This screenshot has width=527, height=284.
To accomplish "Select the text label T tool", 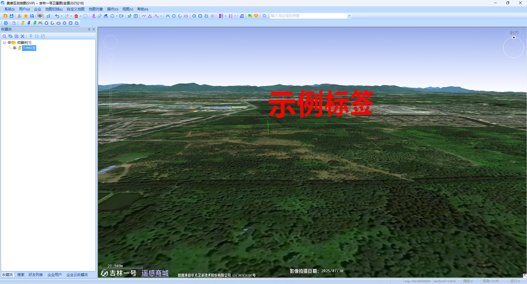I will pyautogui.click(x=136, y=16).
